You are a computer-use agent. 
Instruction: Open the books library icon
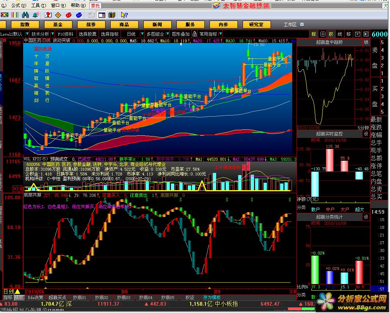tap(112, 15)
